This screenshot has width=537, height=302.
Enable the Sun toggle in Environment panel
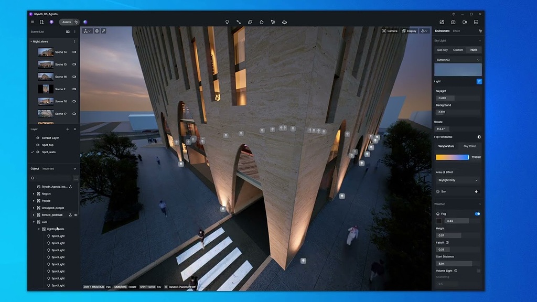point(476,191)
